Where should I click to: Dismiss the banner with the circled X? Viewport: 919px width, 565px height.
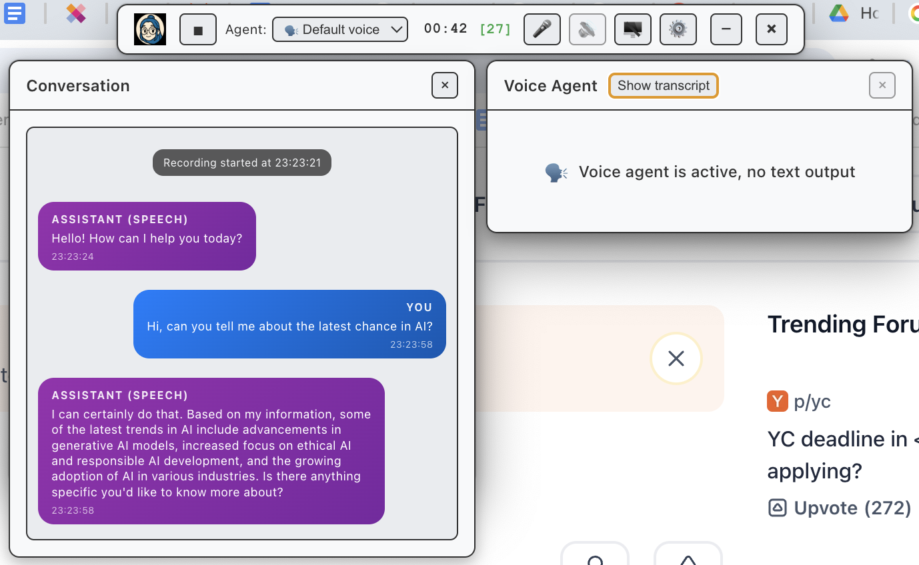(x=676, y=358)
